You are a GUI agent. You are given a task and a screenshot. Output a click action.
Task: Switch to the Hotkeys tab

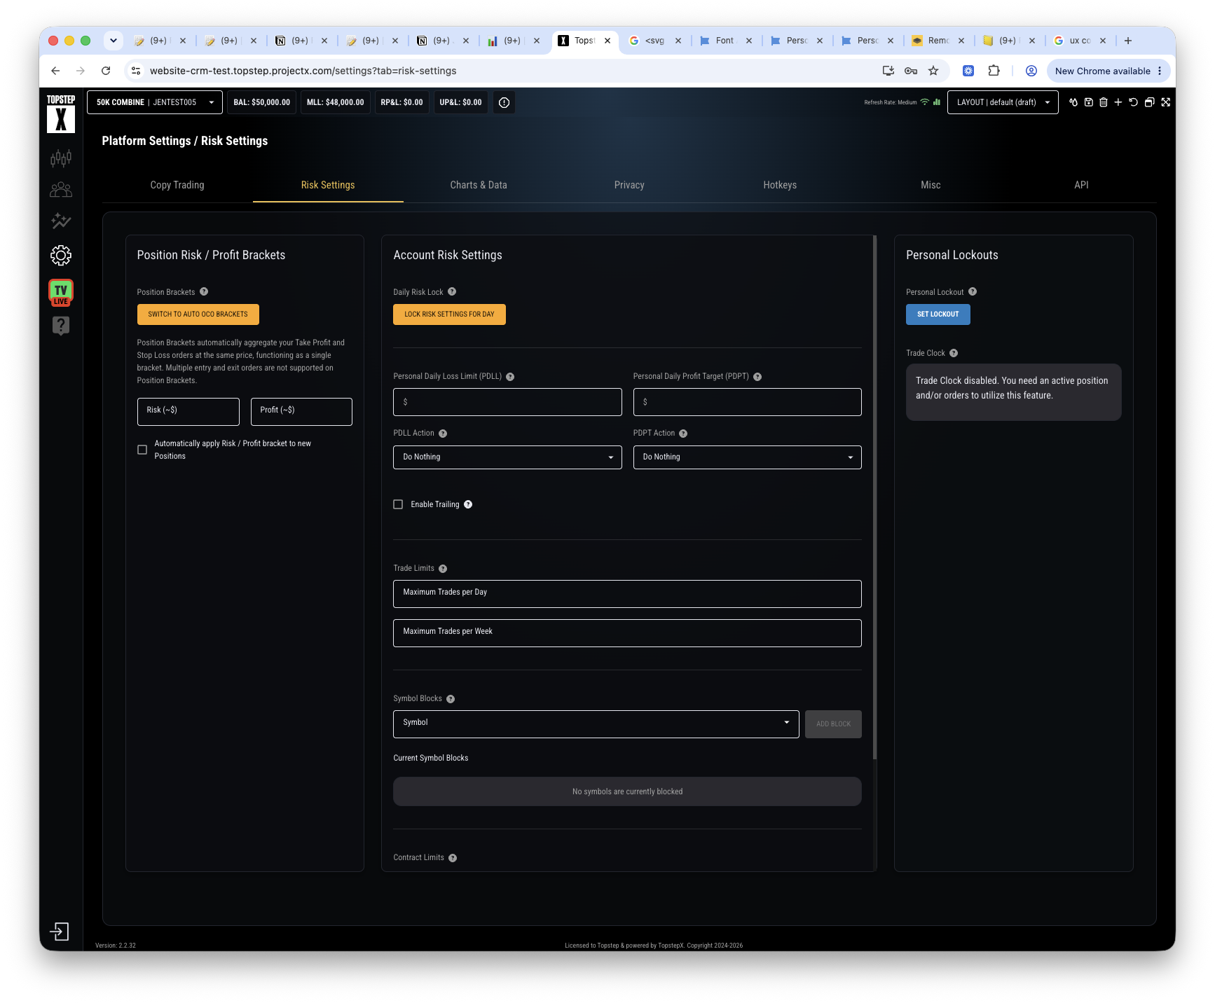click(780, 185)
